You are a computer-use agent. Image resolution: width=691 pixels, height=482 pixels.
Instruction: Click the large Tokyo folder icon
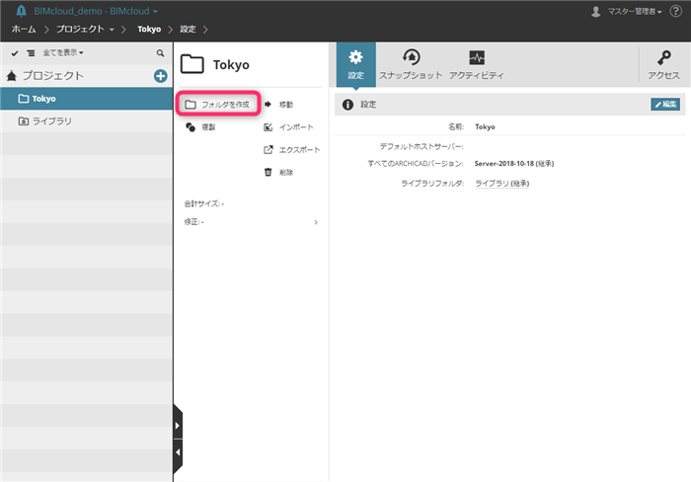tap(192, 64)
